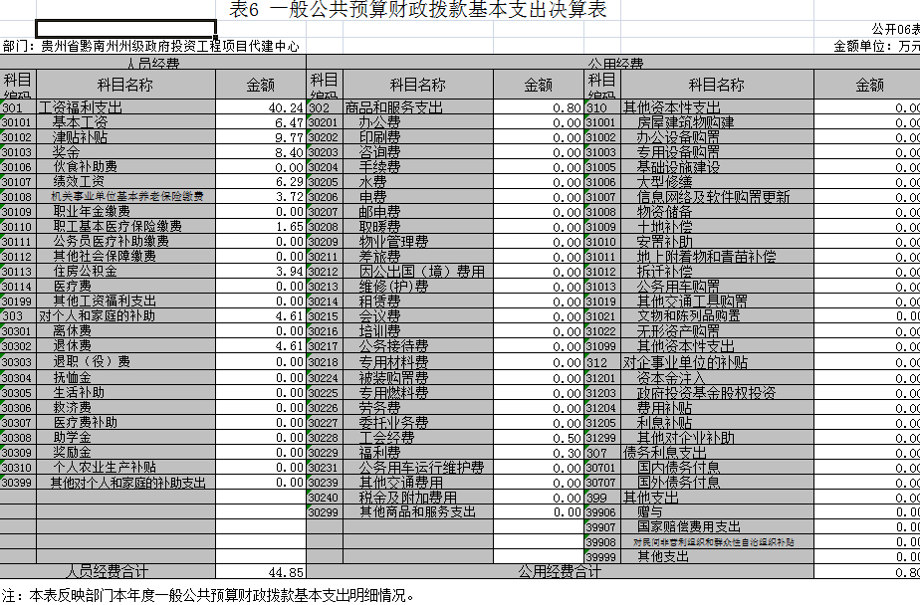Select code cell 302
The width and height of the screenshot is (920, 605).
325,107
